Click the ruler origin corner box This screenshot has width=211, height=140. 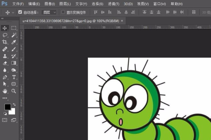(x=22, y=27)
